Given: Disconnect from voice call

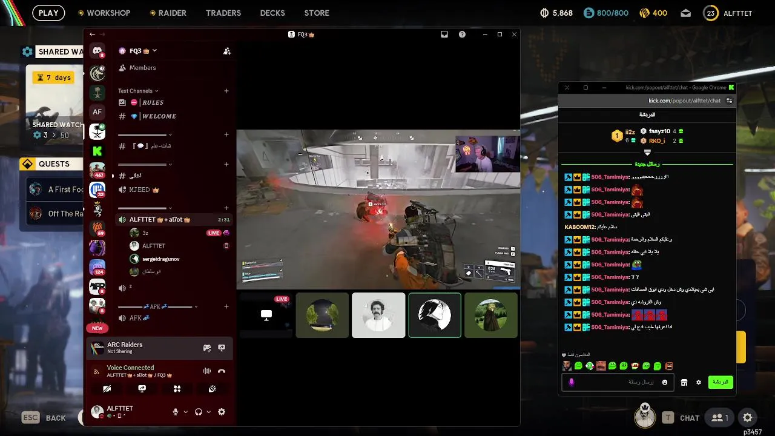Looking at the screenshot, I should pyautogui.click(x=222, y=371).
